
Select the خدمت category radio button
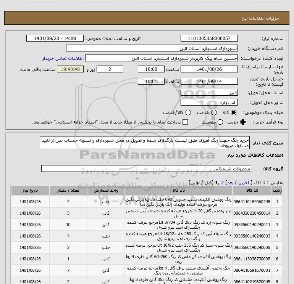pos(214,112)
